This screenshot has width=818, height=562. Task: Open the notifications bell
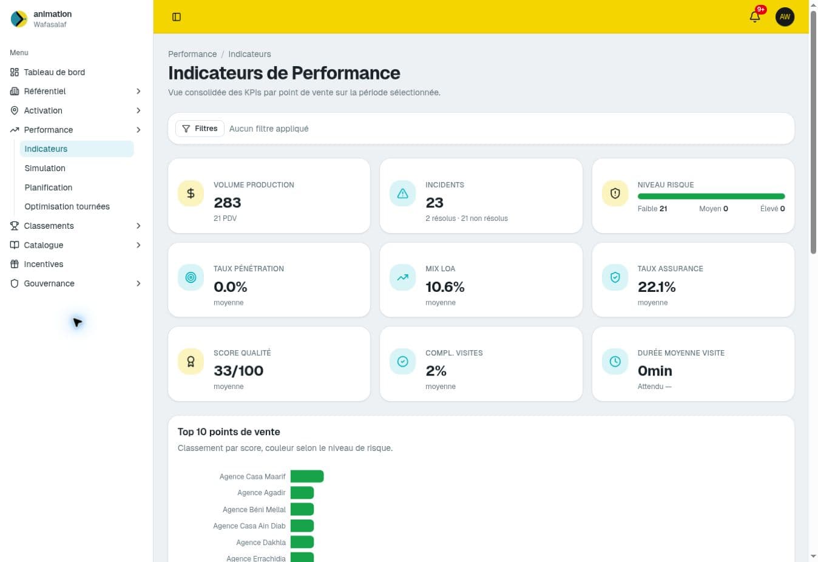tap(755, 17)
